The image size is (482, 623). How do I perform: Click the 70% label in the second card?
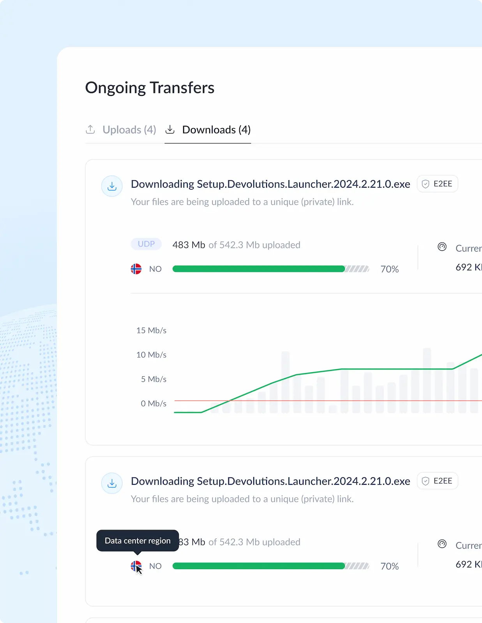click(390, 566)
